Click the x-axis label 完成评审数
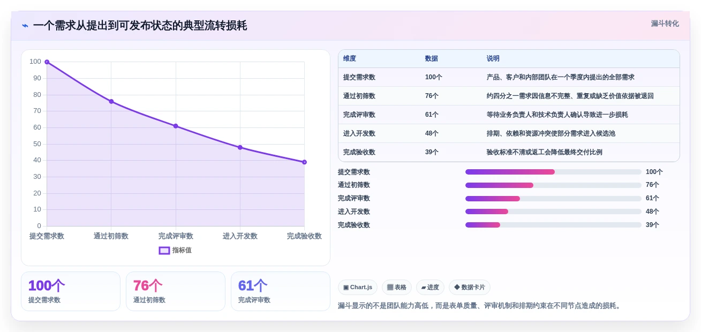The height and width of the screenshot is (332, 701). pos(176,236)
